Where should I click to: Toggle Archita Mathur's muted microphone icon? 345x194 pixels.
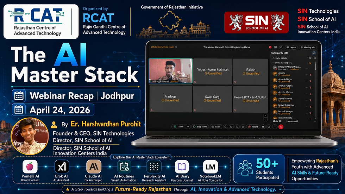310,94
